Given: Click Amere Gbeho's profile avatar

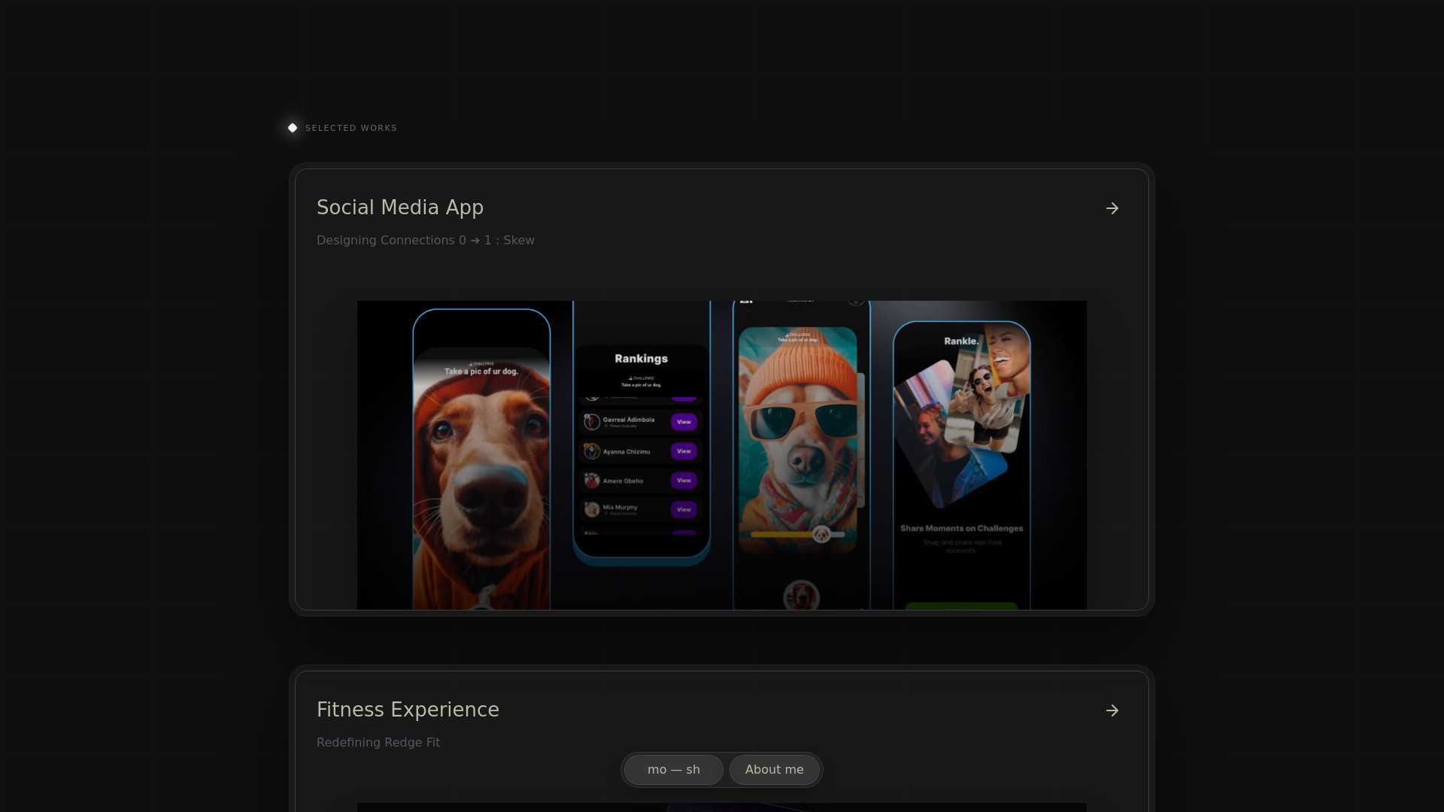Looking at the screenshot, I should [x=592, y=480].
